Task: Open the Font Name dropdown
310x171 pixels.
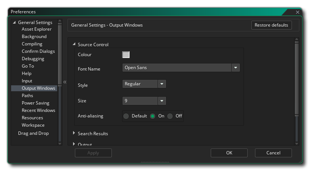Action: (x=235, y=68)
